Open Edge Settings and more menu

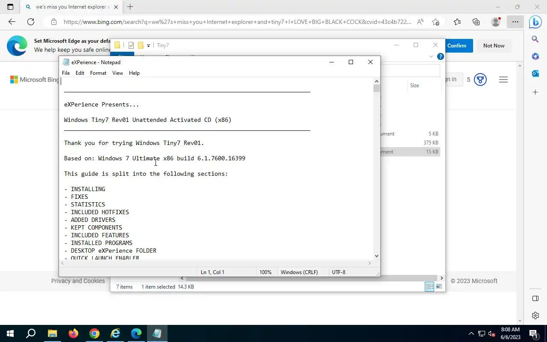click(x=515, y=22)
